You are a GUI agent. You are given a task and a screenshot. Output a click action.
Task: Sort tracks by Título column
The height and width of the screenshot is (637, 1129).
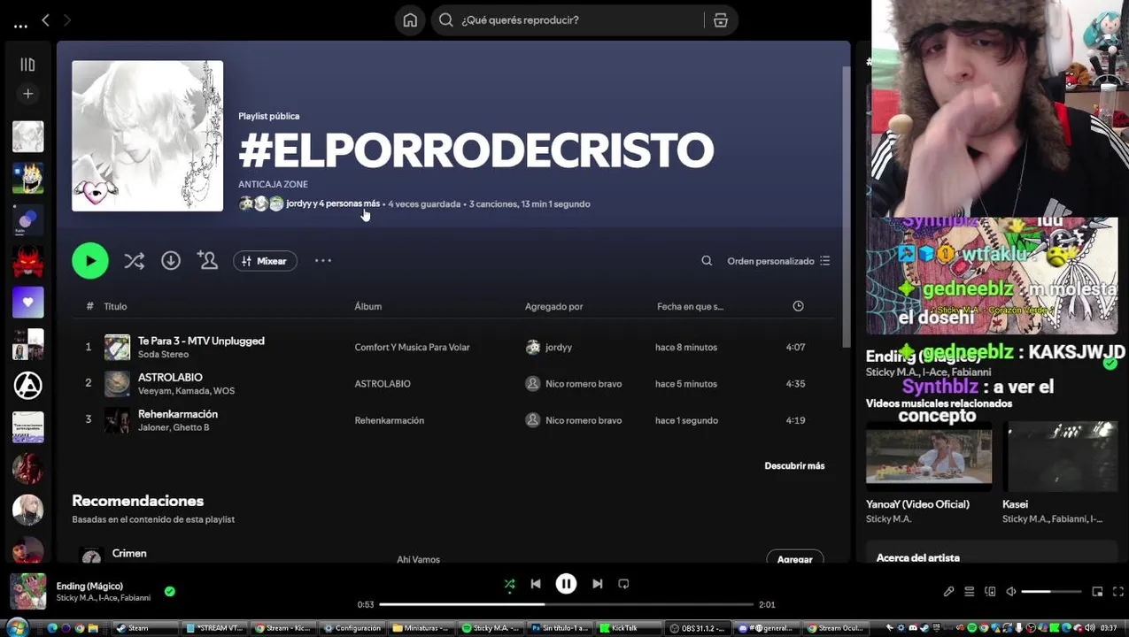tap(115, 306)
